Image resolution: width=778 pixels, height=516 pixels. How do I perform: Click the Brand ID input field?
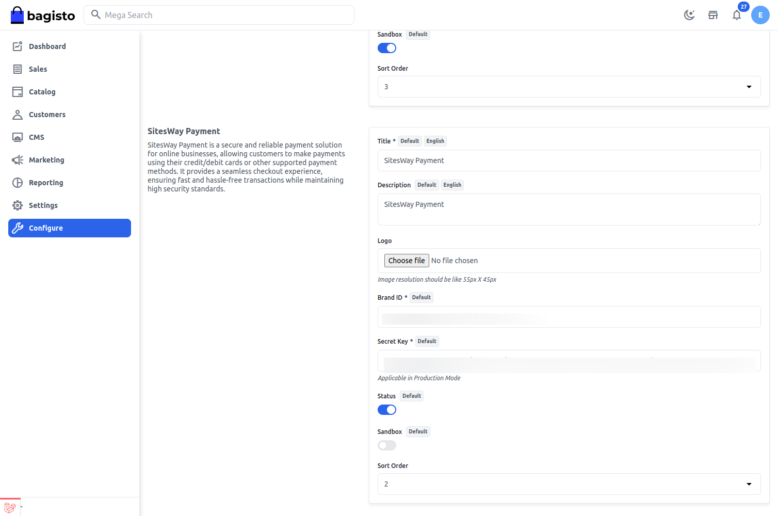coord(569,317)
